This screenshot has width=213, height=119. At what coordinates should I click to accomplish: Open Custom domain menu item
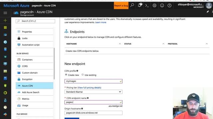[35, 73]
